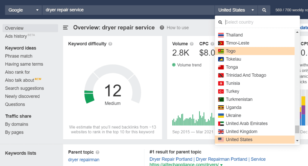Open Overview in the sidebar
Screen dimensions: 308x166
pyautogui.click(x=30, y=28)
